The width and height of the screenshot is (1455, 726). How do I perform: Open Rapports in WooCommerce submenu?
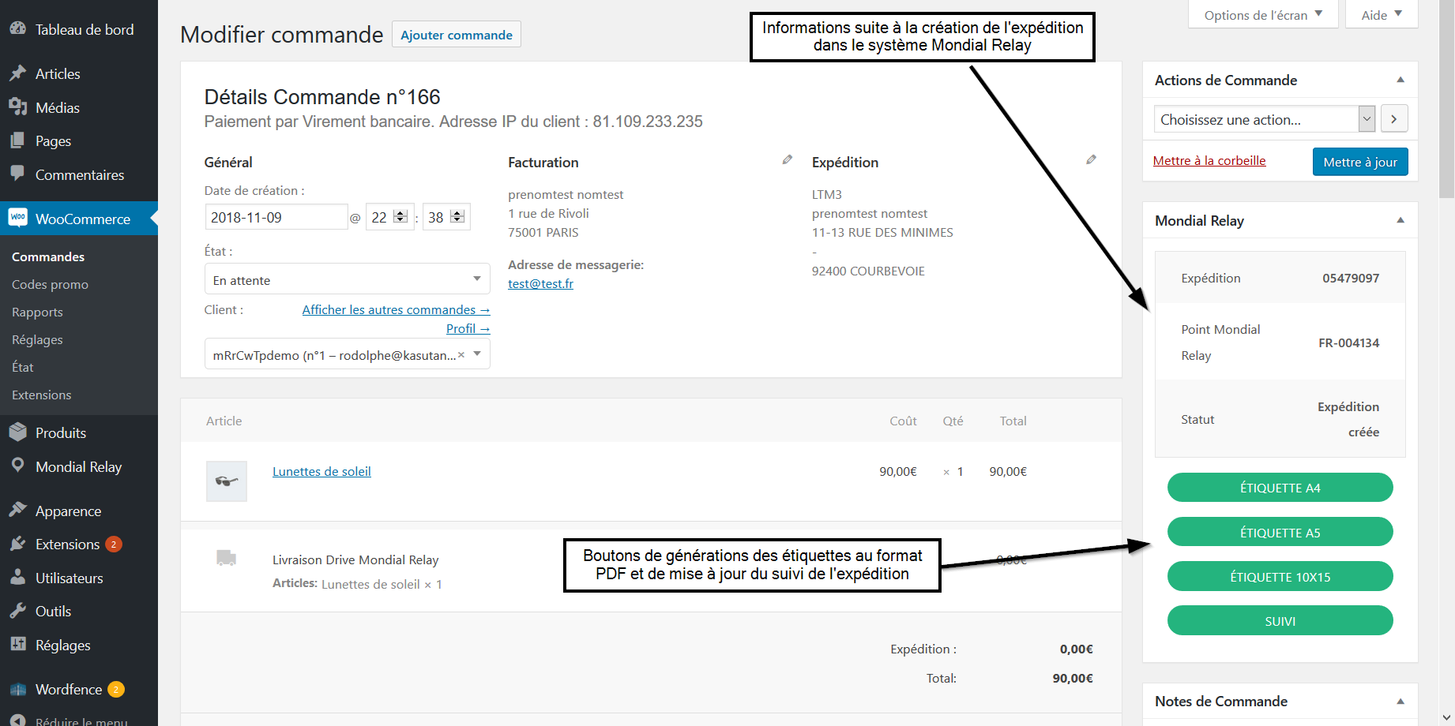coord(37,312)
